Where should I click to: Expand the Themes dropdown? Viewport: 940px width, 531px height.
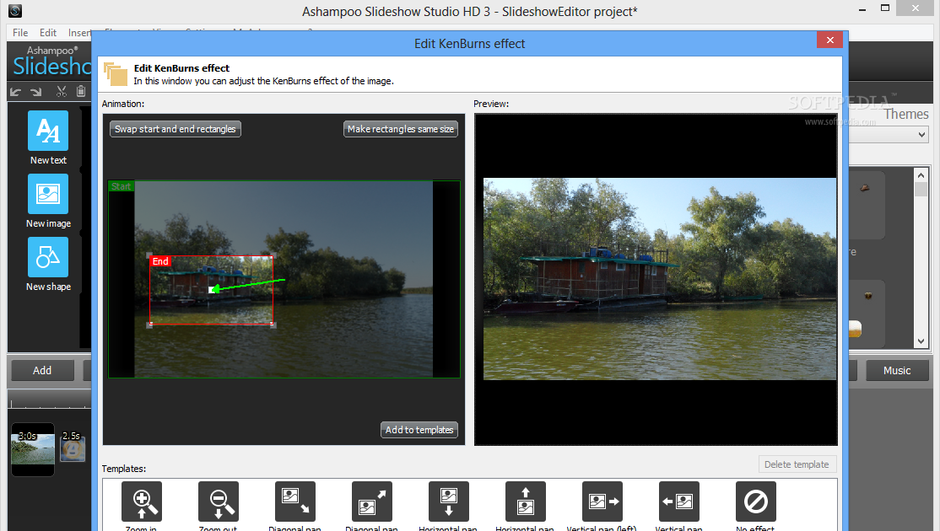[922, 136]
